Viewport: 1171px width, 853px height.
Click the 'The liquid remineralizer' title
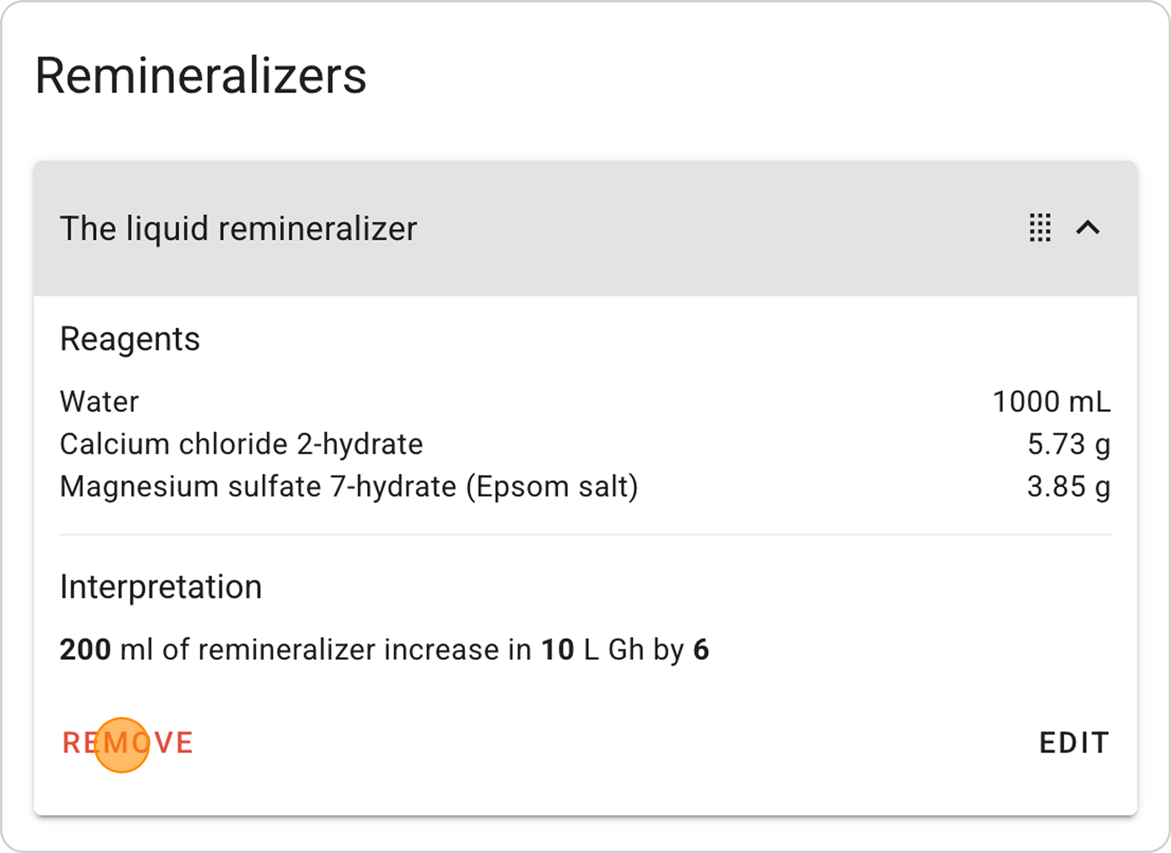coord(238,228)
